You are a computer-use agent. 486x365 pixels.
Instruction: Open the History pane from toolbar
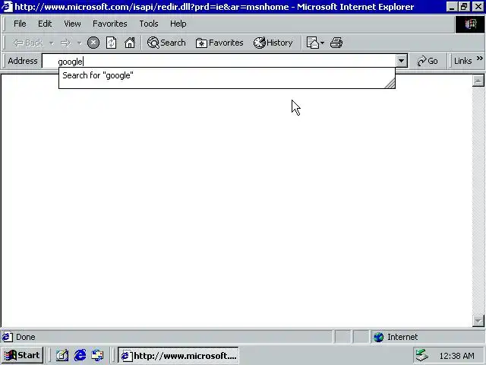pyautogui.click(x=273, y=43)
